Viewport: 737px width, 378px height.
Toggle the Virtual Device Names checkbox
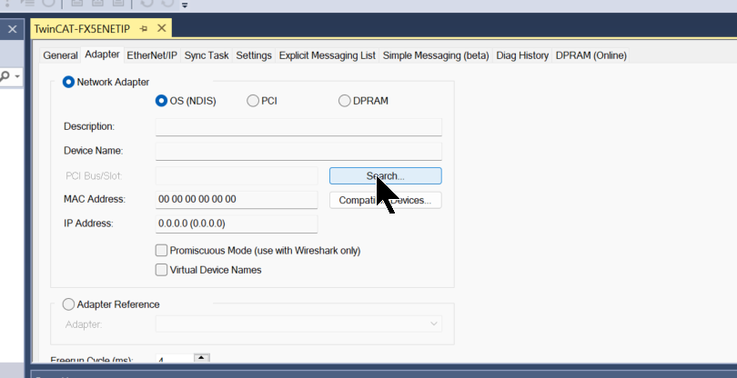[x=162, y=270]
